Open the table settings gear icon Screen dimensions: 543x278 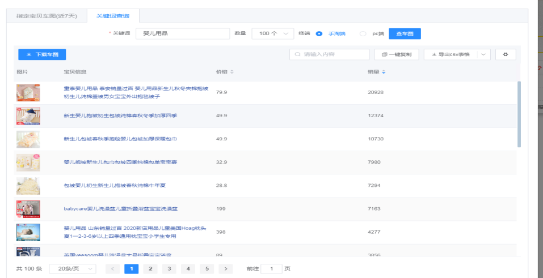(505, 54)
